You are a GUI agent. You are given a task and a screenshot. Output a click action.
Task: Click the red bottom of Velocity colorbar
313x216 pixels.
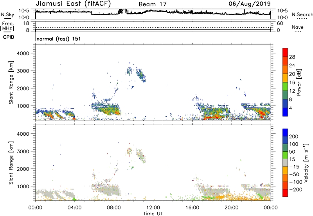point(285,193)
